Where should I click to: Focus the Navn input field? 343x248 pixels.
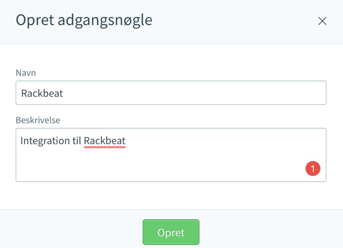[x=171, y=93]
